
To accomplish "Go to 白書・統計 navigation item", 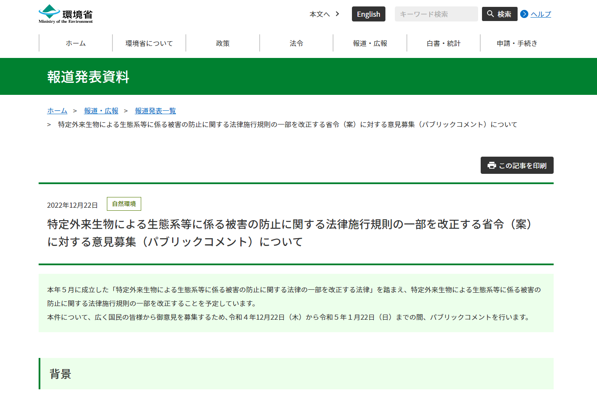I will 443,43.
